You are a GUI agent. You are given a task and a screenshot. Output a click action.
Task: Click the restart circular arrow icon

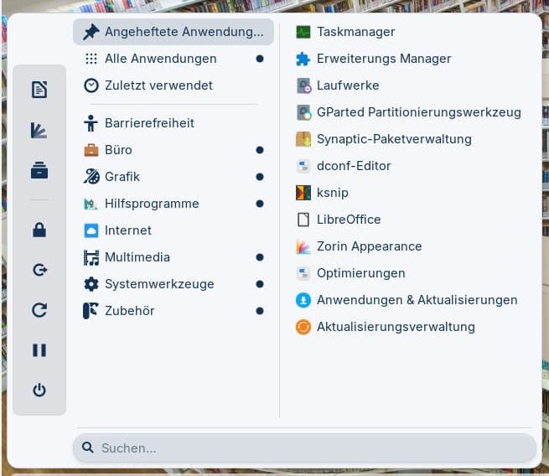39,310
